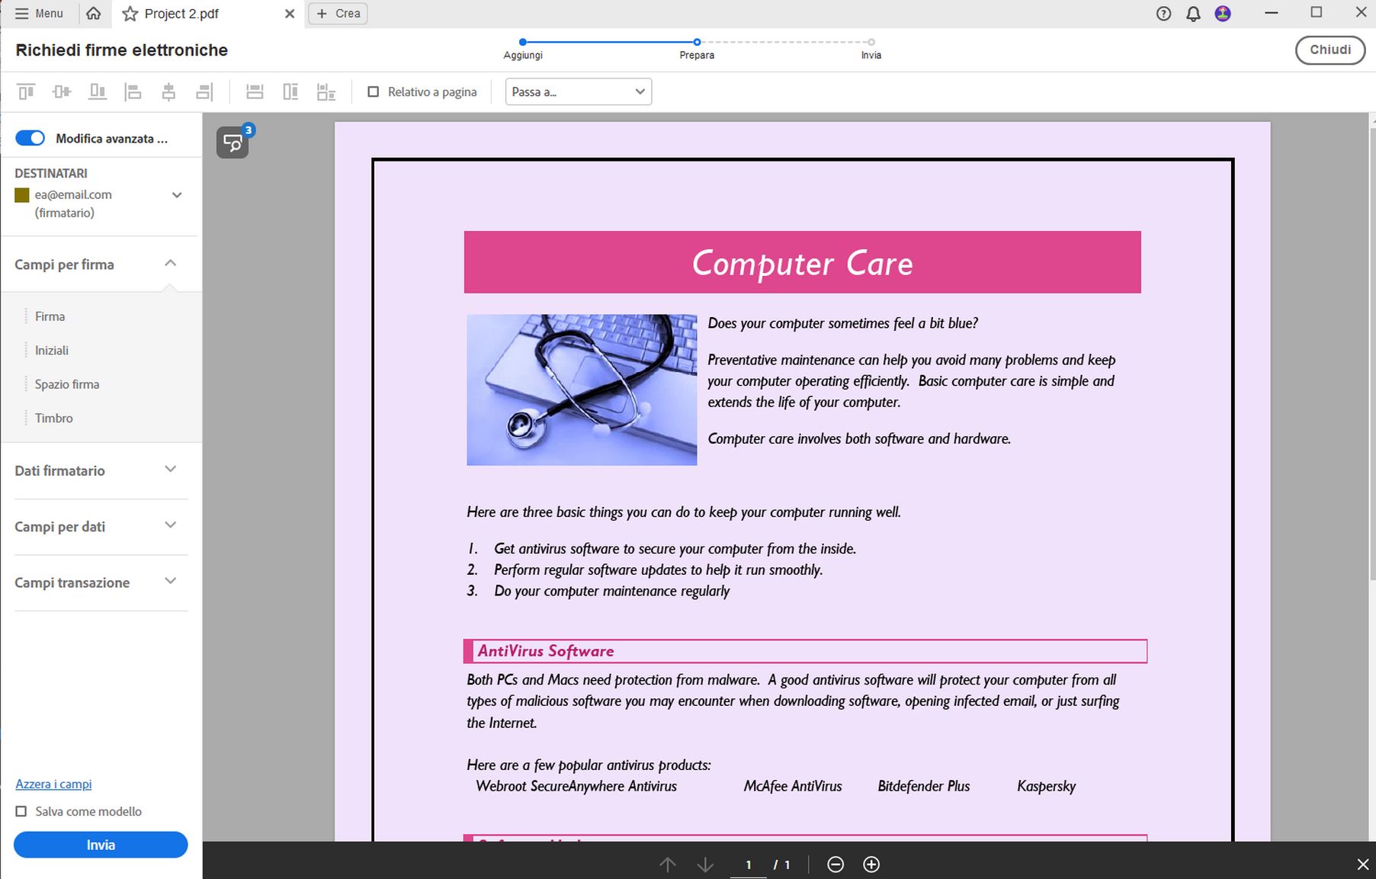Star the Project 2.pdf document
Viewport: 1376px width, 879px height.
click(x=130, y=14)
